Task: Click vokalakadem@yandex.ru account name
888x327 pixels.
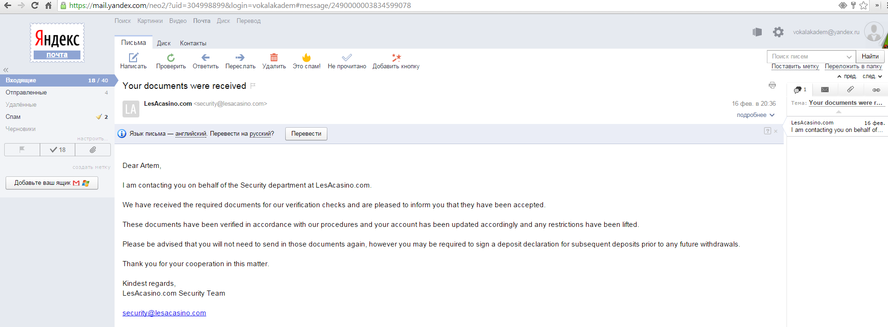Action: point(826,32)
